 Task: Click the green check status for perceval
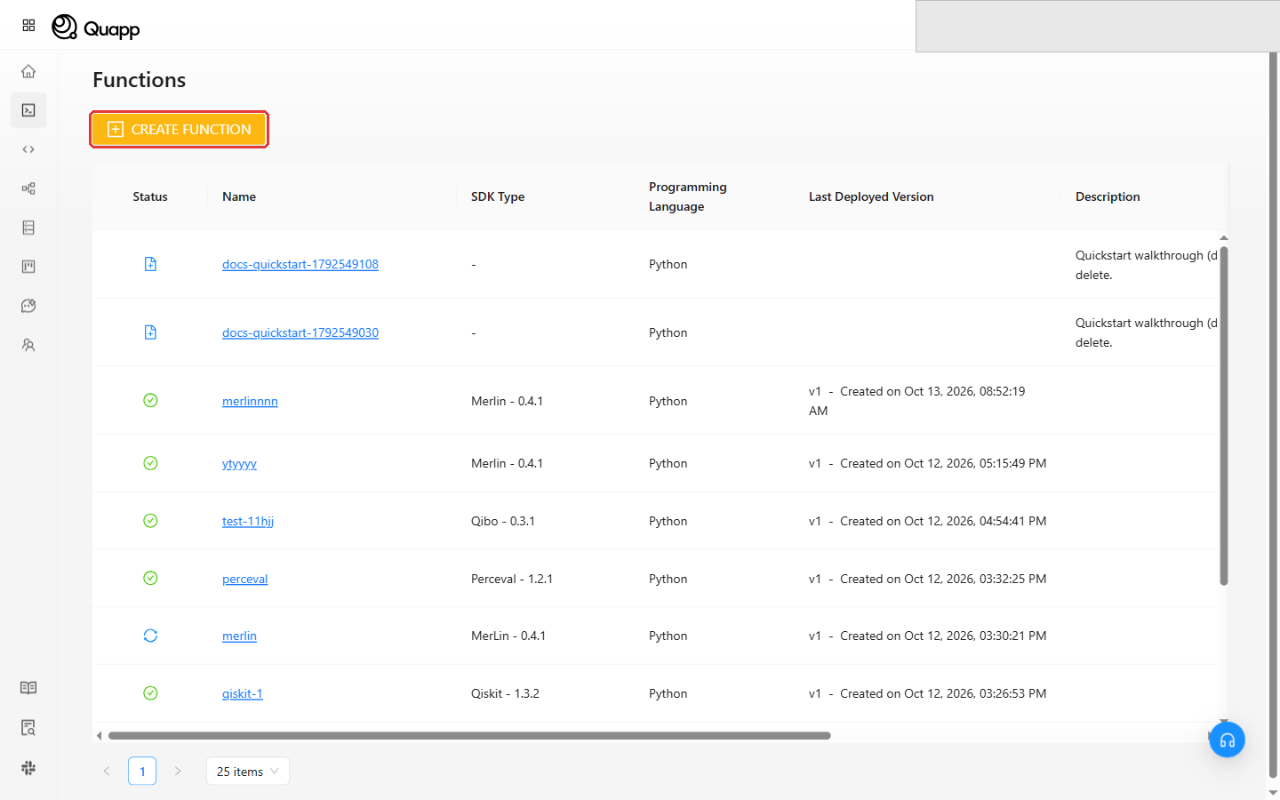coord(150,579)
